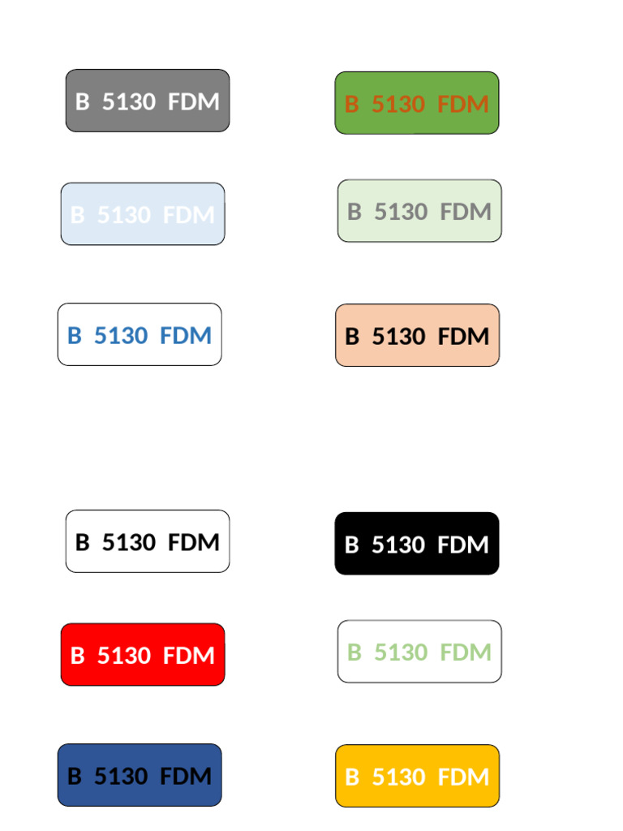Click the red B 5130 FDM plate

143,655
